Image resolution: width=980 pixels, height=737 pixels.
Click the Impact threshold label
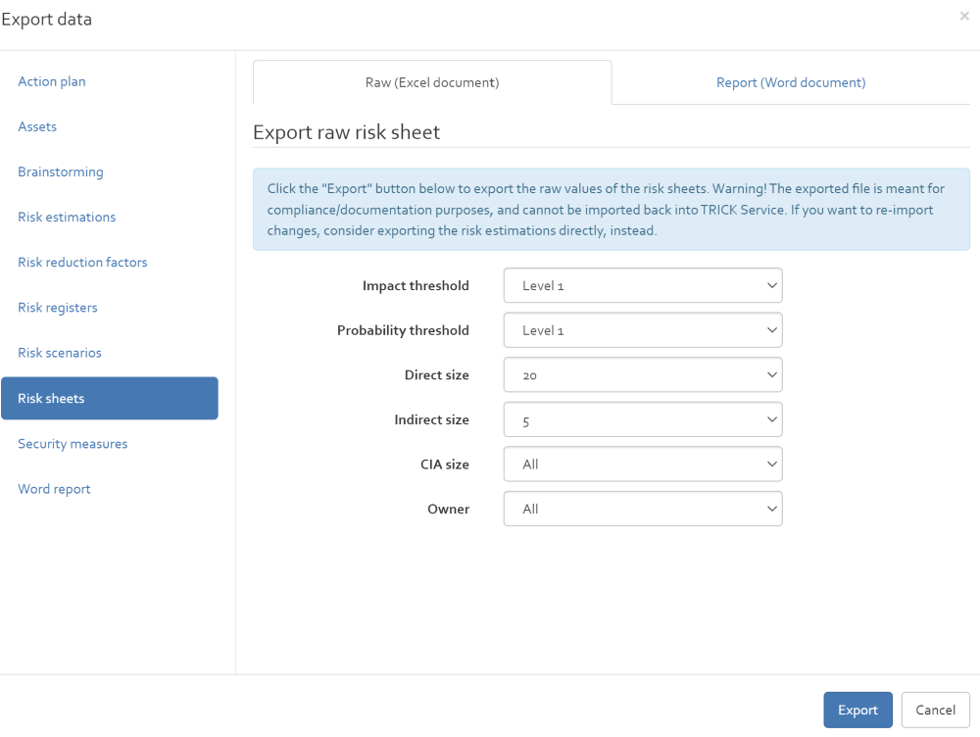pos(416,285)
